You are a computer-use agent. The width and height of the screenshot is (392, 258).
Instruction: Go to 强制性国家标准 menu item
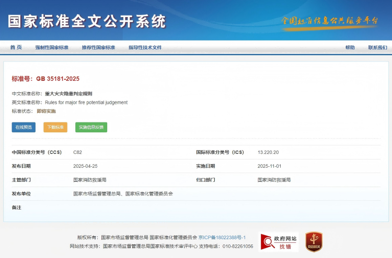[52, 47]
